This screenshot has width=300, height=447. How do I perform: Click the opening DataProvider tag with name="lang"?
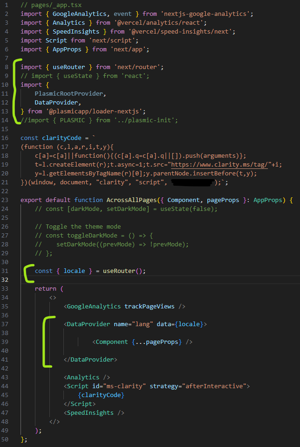pyautogui.click(x=135, y=324)
